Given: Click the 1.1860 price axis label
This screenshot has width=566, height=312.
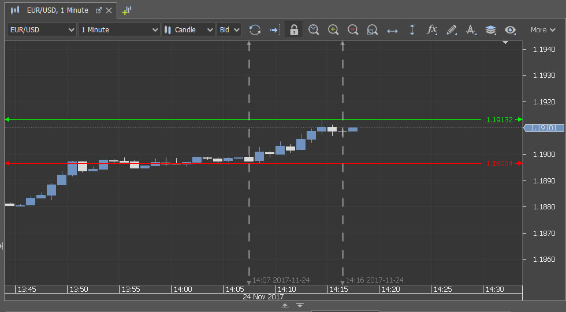Looking at the screenshot, I should [544, 260].
